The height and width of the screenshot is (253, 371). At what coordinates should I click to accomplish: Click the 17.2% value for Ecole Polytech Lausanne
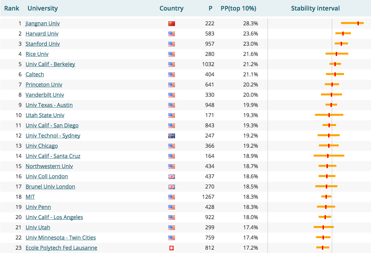coord(250,247)
